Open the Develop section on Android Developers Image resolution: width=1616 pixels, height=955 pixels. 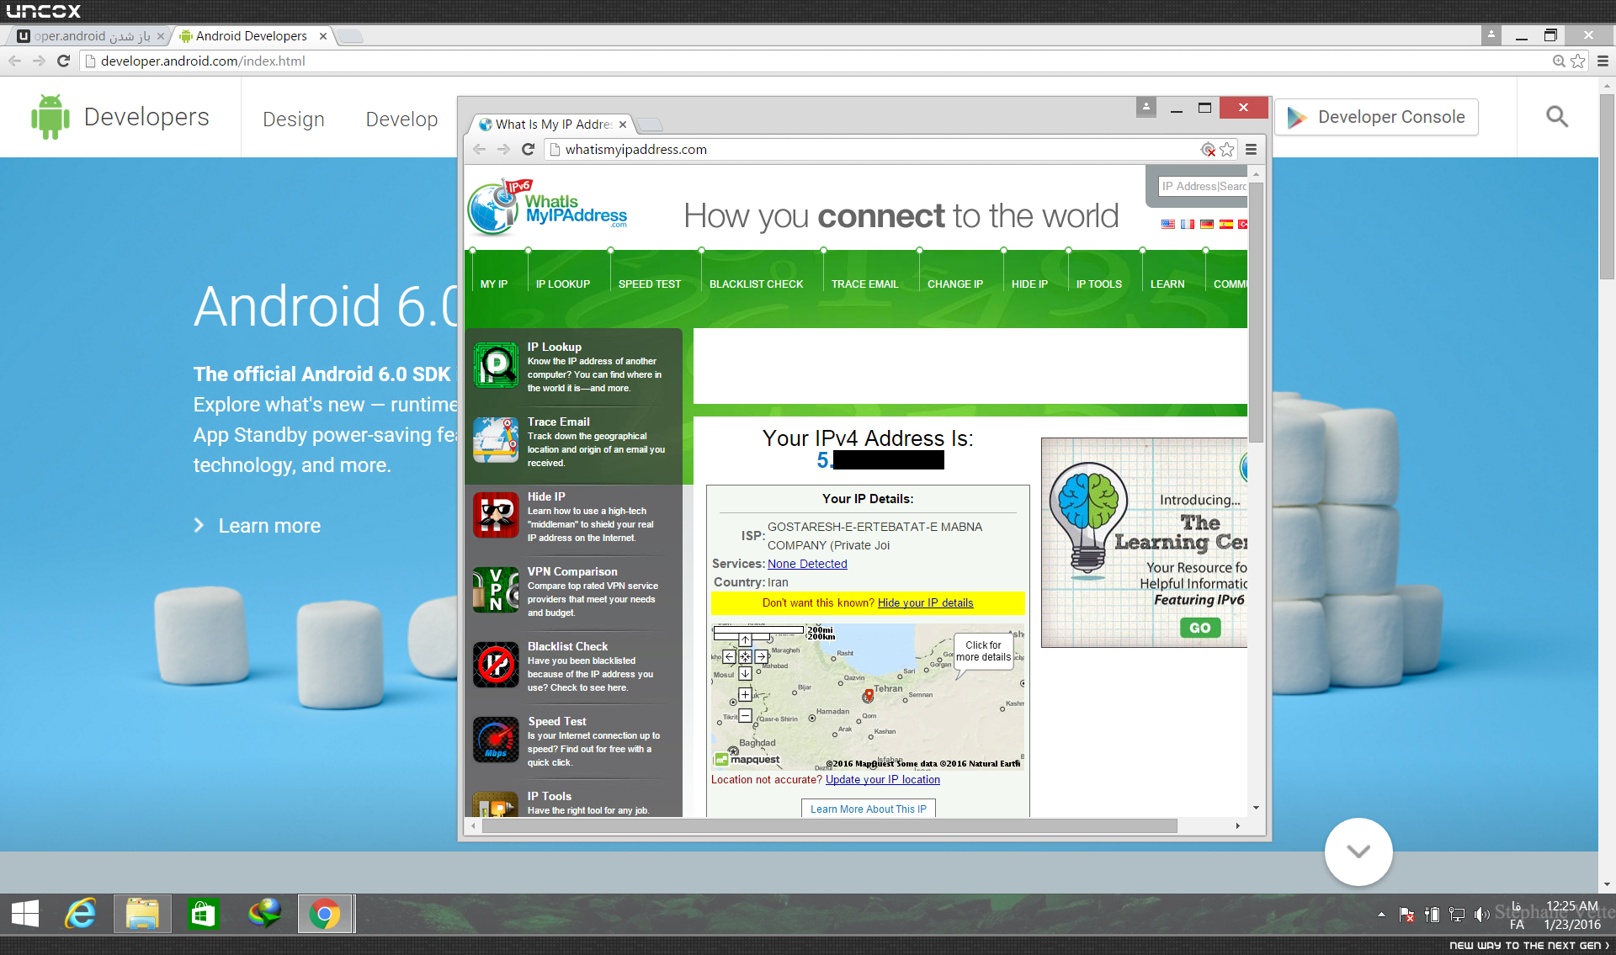click(401, 119)
